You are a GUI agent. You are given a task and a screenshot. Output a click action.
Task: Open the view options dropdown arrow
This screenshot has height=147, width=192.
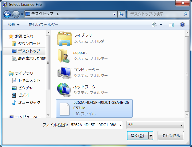tap(161, 25)
